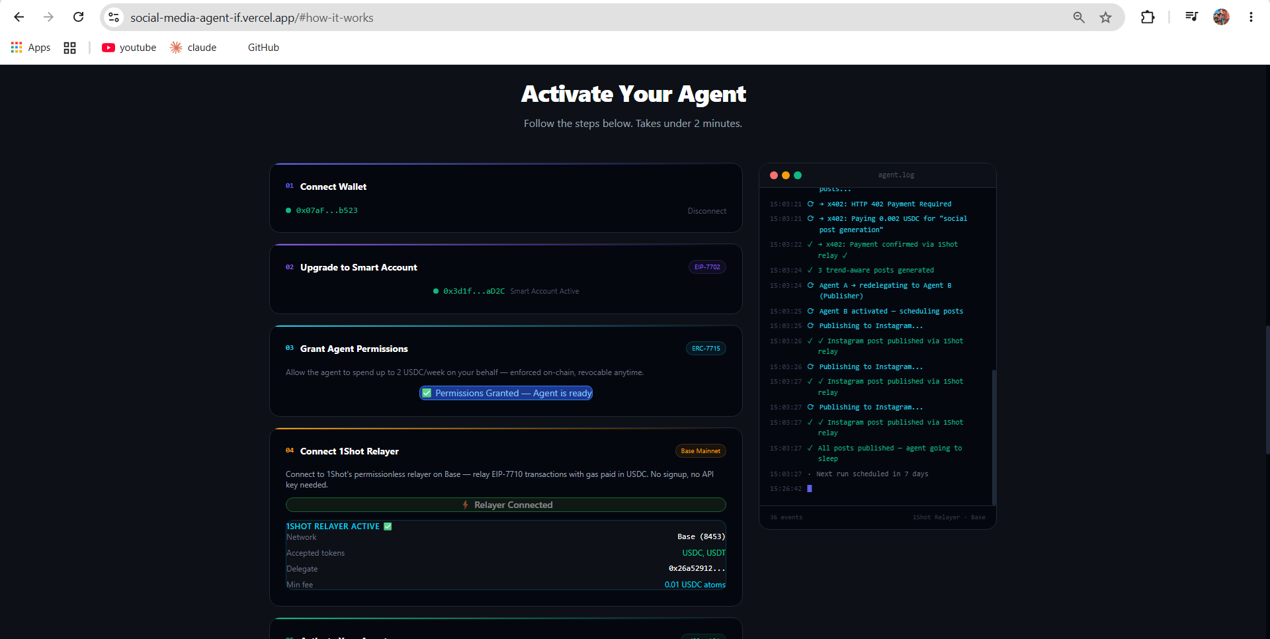Click log line 'Agent B activated – scheduling posts'
This screenshot has width=1270, height=639.
point(891,312)
